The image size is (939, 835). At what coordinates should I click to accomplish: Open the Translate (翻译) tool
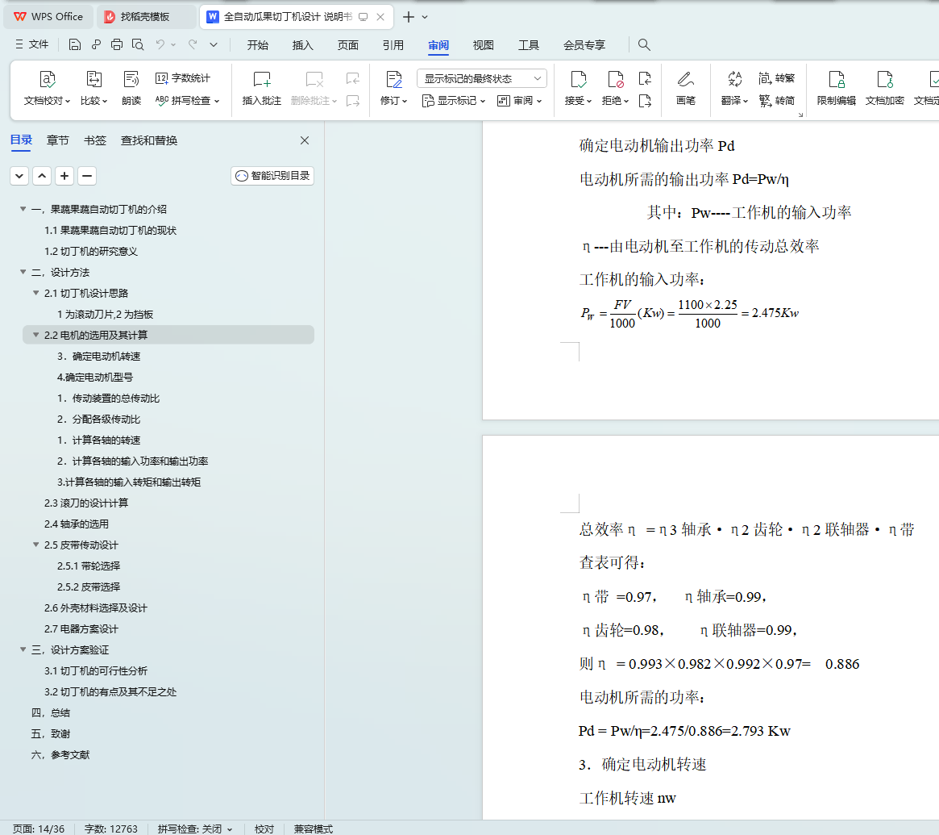click(x=735, y=87)
